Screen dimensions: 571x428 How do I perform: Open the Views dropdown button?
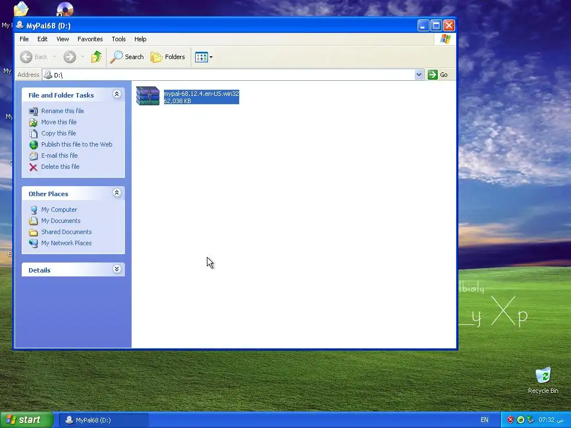(x=204, y=57)
